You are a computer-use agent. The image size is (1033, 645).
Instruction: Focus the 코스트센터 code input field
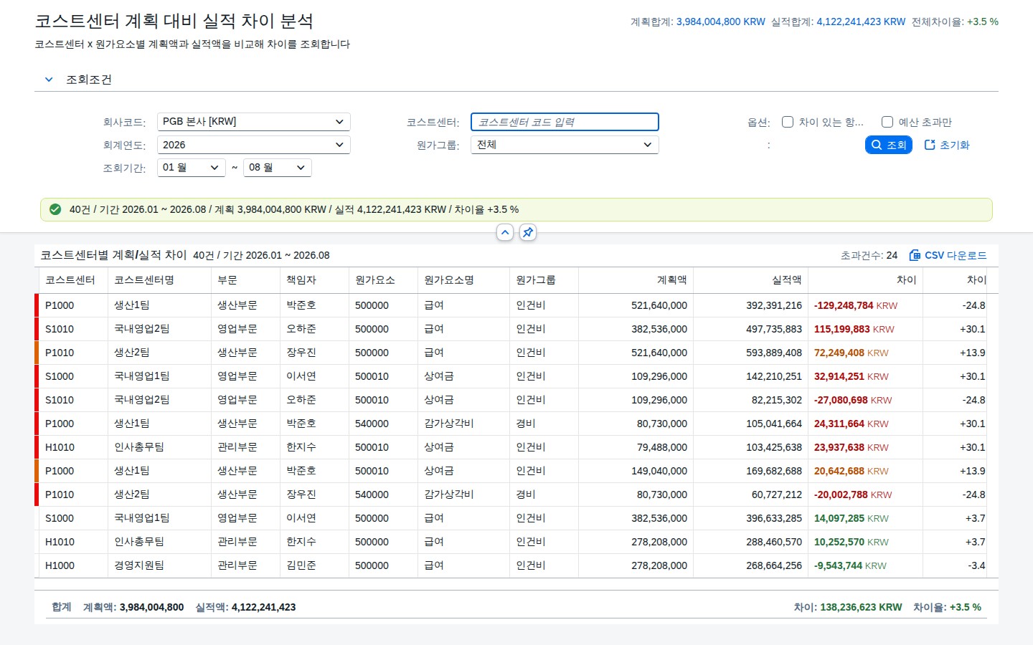565,122
